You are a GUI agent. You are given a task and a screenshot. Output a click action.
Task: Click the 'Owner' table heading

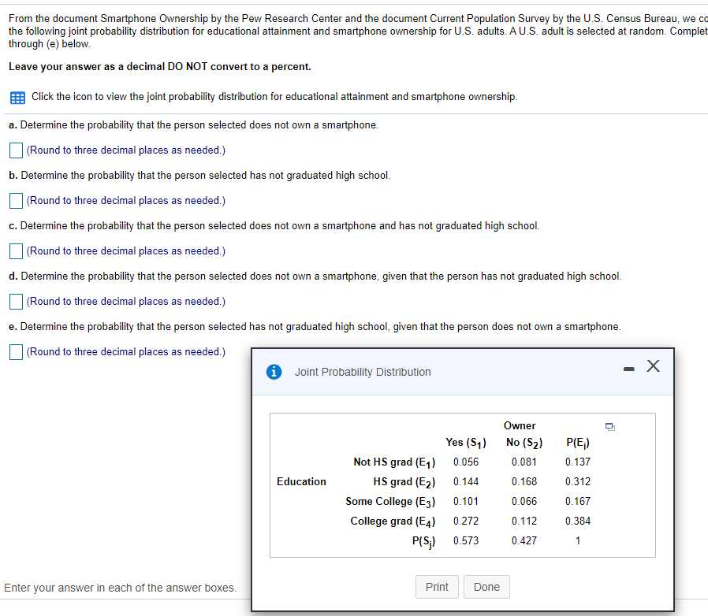[520, 425]
